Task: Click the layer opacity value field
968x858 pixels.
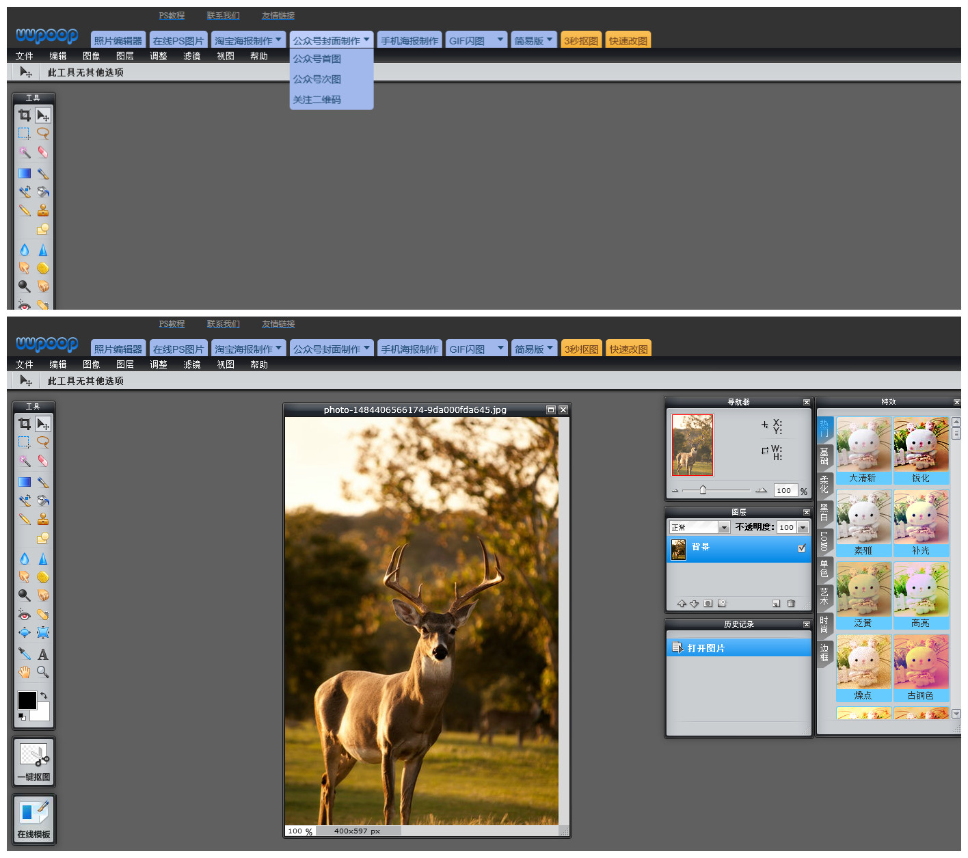Action: tap(788, 527)
